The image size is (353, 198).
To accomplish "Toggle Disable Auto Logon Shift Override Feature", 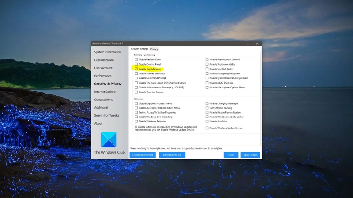I will [136, 83].
